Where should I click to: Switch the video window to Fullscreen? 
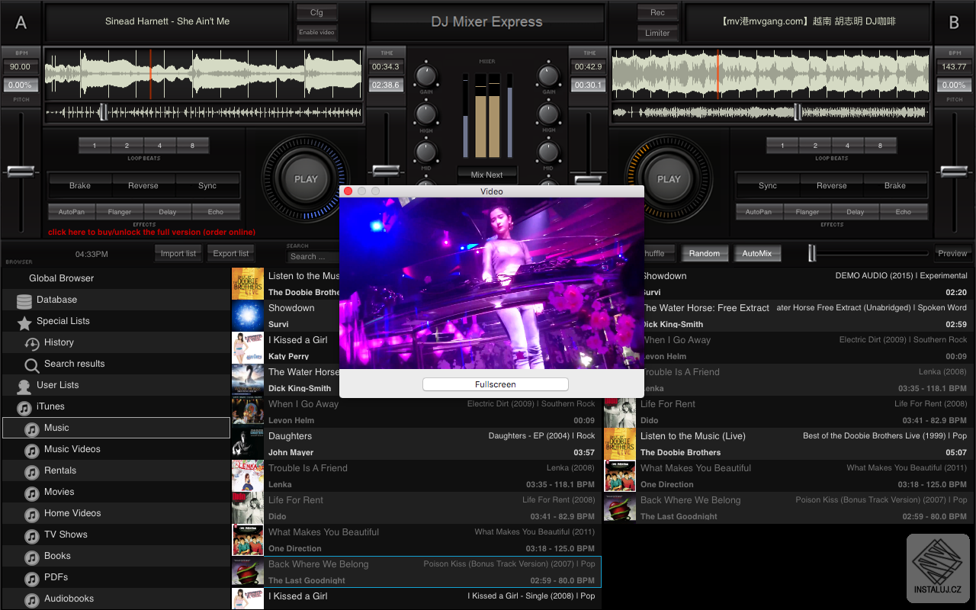pyautogui.click(x=494, y=384)
